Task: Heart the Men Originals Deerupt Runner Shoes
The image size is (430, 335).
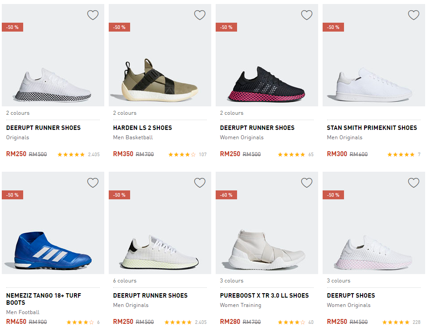Action: (x=200, y=183)
